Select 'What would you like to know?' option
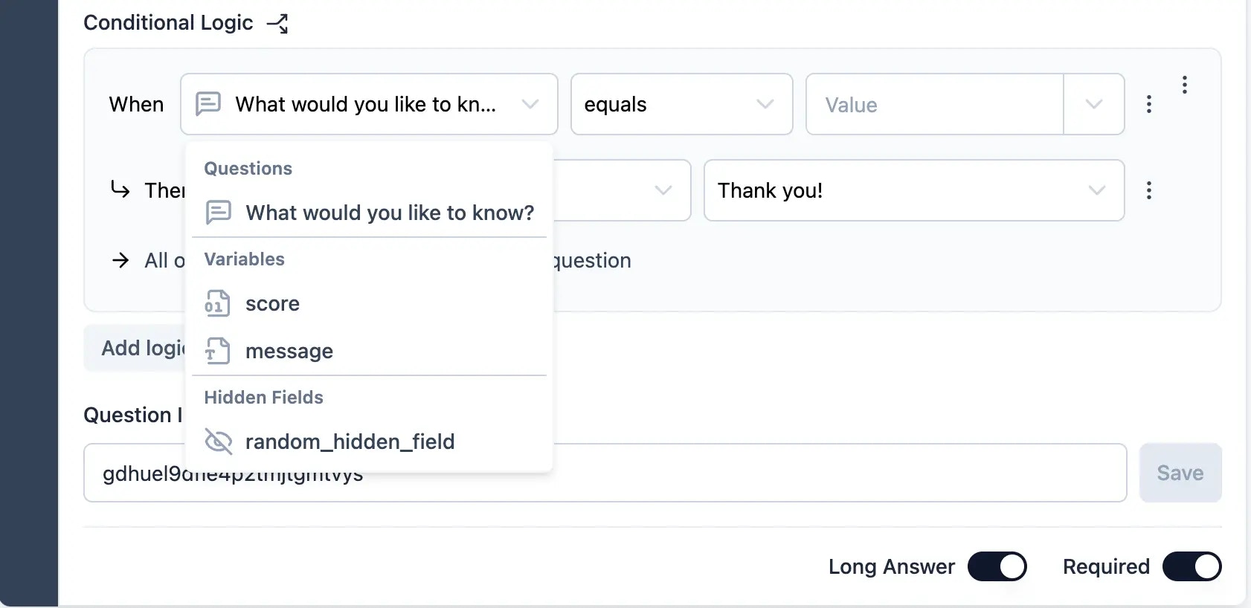This screenshot has height=608, width=1251. (390, 213)
